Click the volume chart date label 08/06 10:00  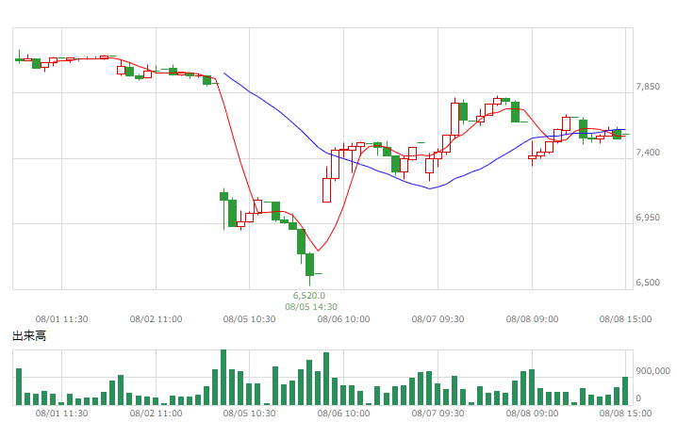point(343,414)
